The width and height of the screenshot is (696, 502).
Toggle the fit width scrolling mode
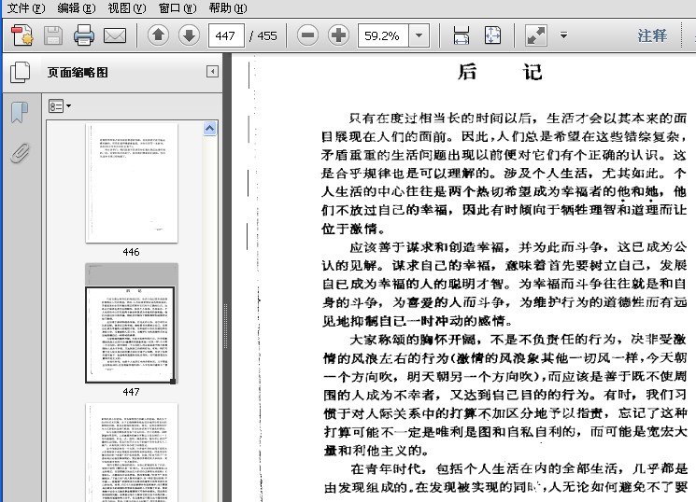(x=461, y=36)
